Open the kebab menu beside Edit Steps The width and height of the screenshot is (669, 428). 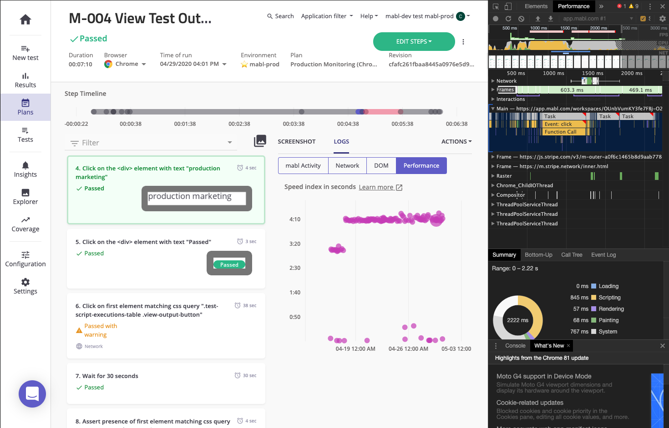pos(463,42)
